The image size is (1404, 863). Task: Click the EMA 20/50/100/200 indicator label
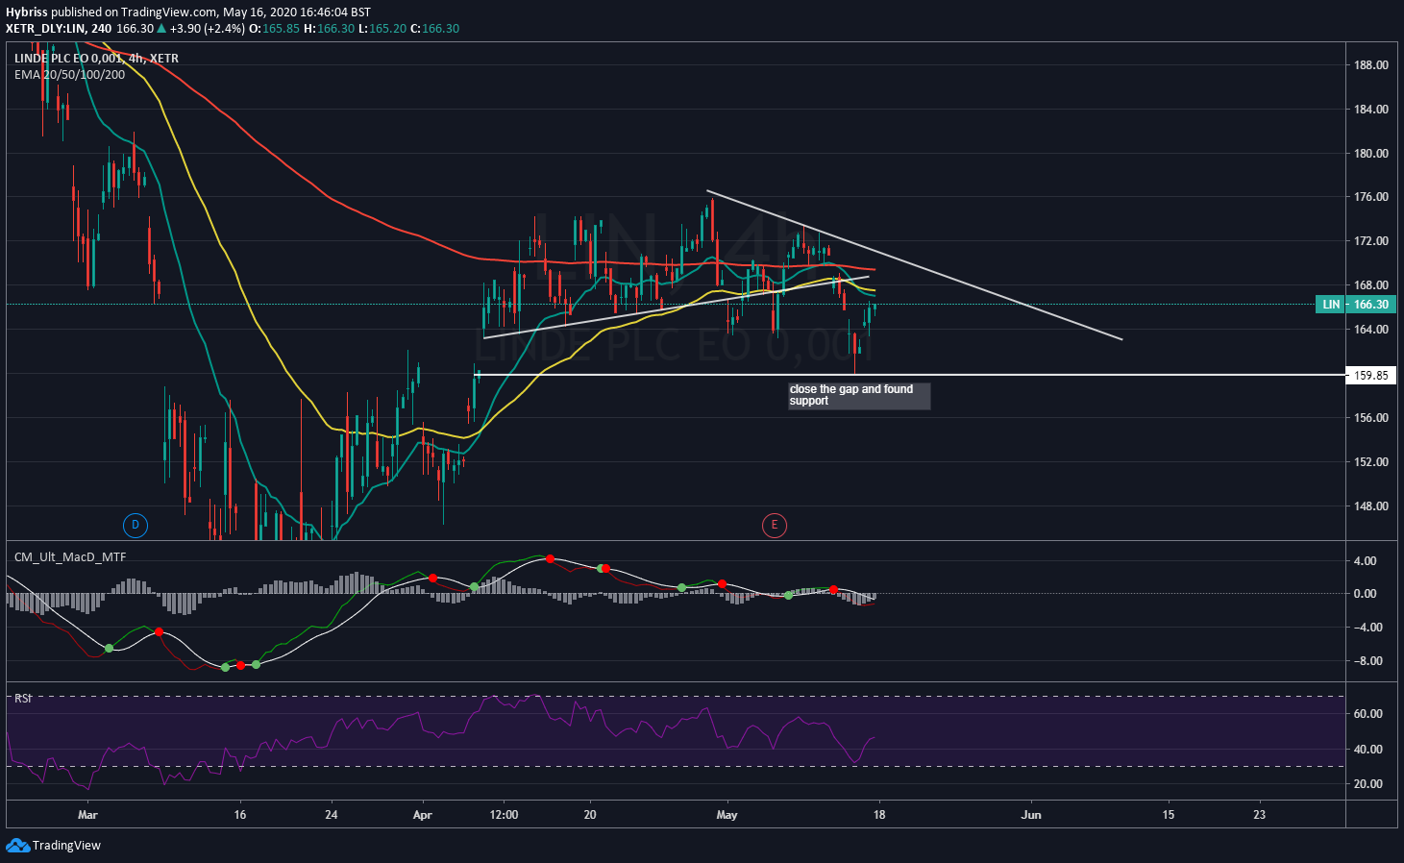[x=69, y=75]
